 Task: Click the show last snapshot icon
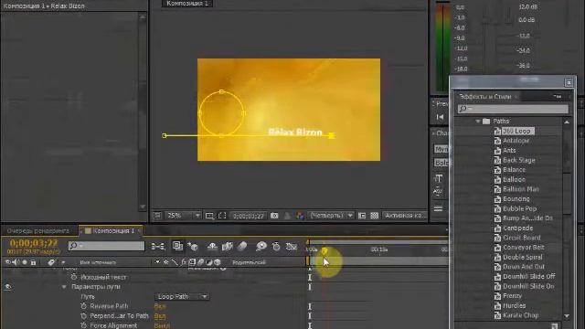[287, 216]
